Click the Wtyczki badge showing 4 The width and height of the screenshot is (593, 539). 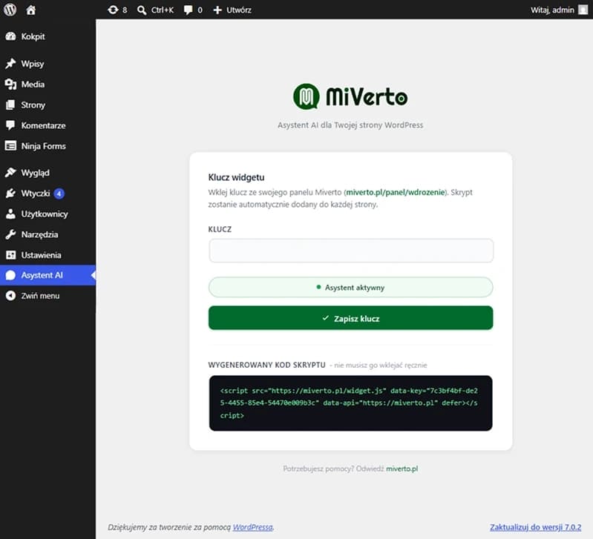pos(59,194)
